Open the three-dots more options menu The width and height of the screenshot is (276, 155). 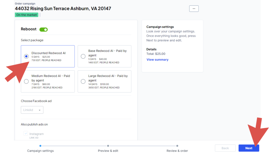coord(194,9)
